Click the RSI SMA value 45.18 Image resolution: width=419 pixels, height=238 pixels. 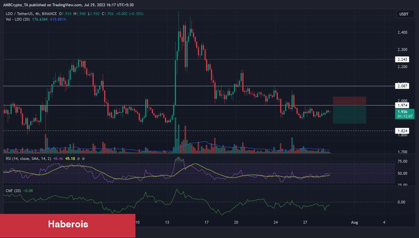tap(70, 159)
